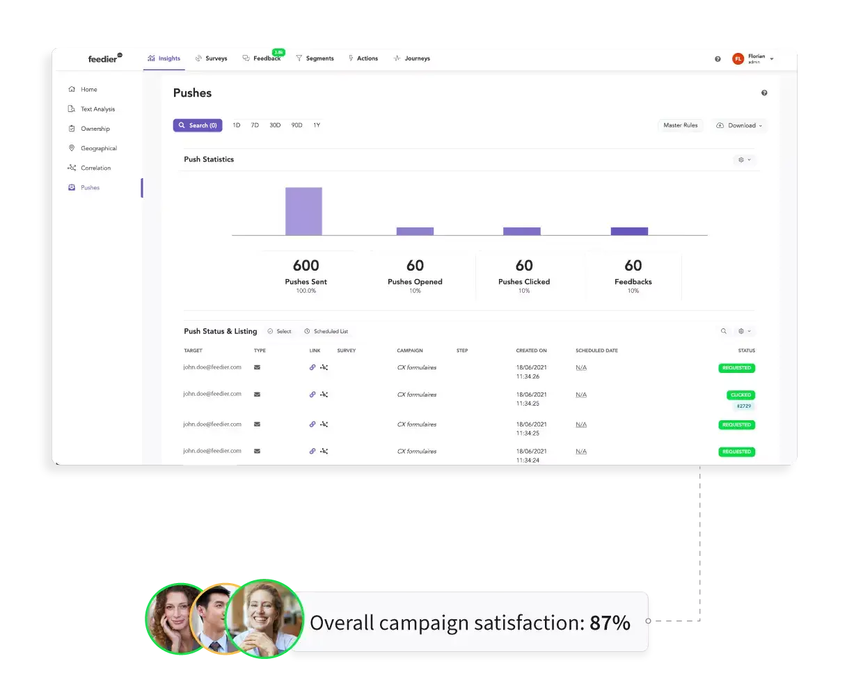Sort by the STATUS column header
Viewport: 847px width, 693px height.
(x=746, y=351)
